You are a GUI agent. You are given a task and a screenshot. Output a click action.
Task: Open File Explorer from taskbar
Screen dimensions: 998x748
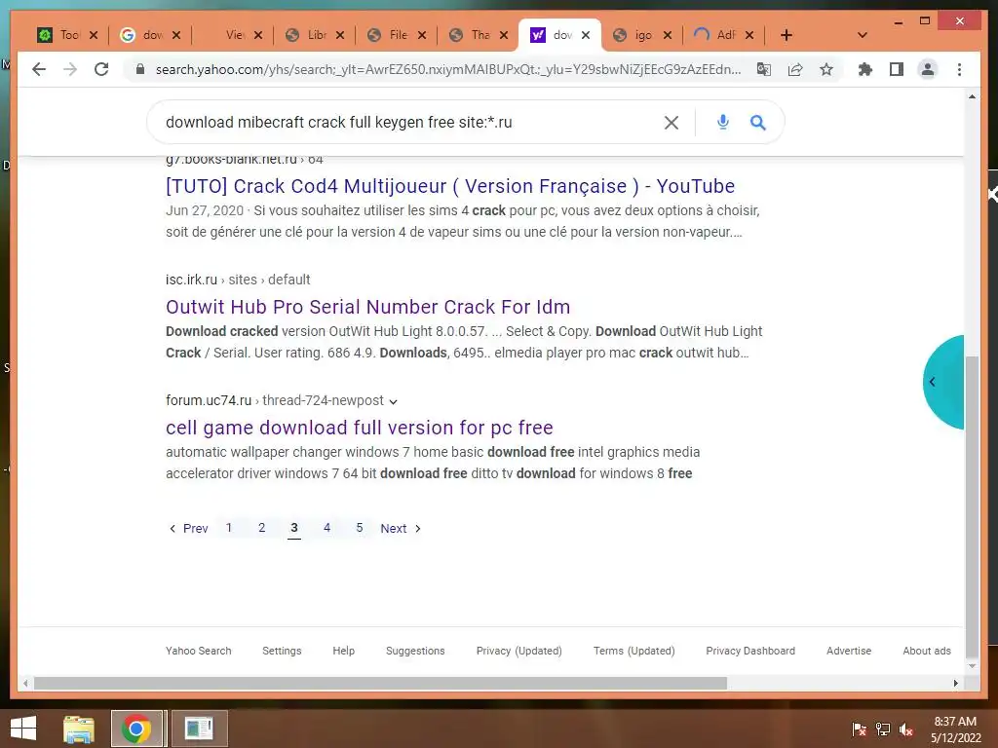pos(78,729)
